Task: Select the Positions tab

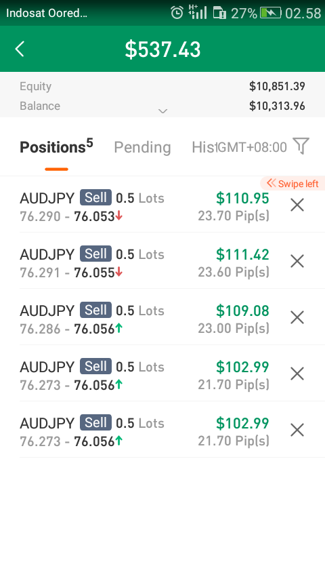Action: [x=56, y=146]
